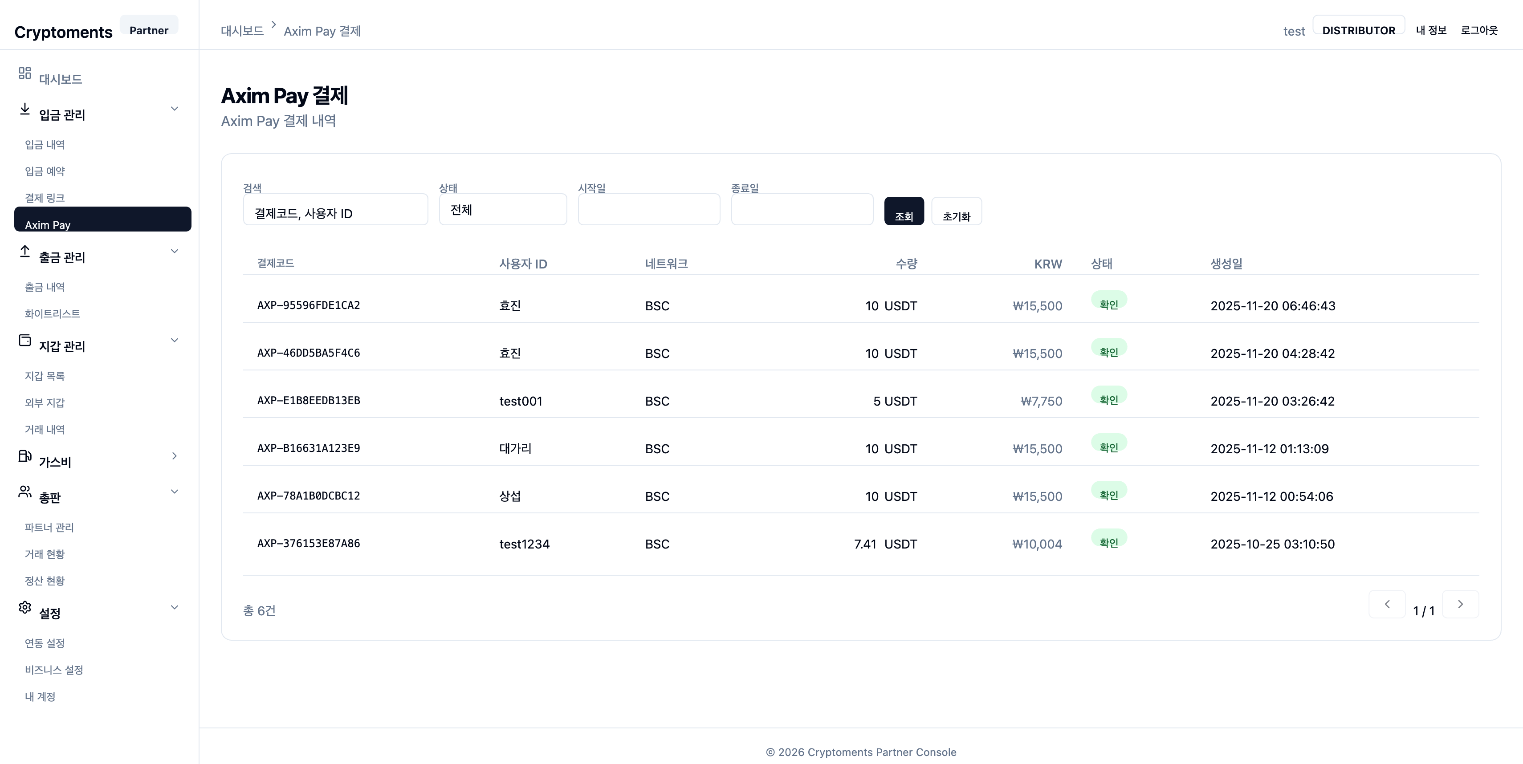This screenshot has width=1523, height=764.
Task: Collapse the 총판 section chevron
Action: [x=175, y=492]
